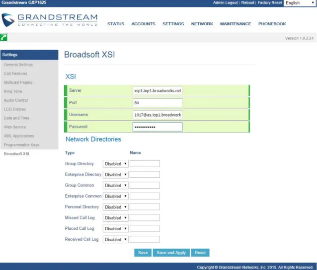The height and width of the screenshot is (270, 317).
Task: Click Admin Logout link
Action: [225, 2]
